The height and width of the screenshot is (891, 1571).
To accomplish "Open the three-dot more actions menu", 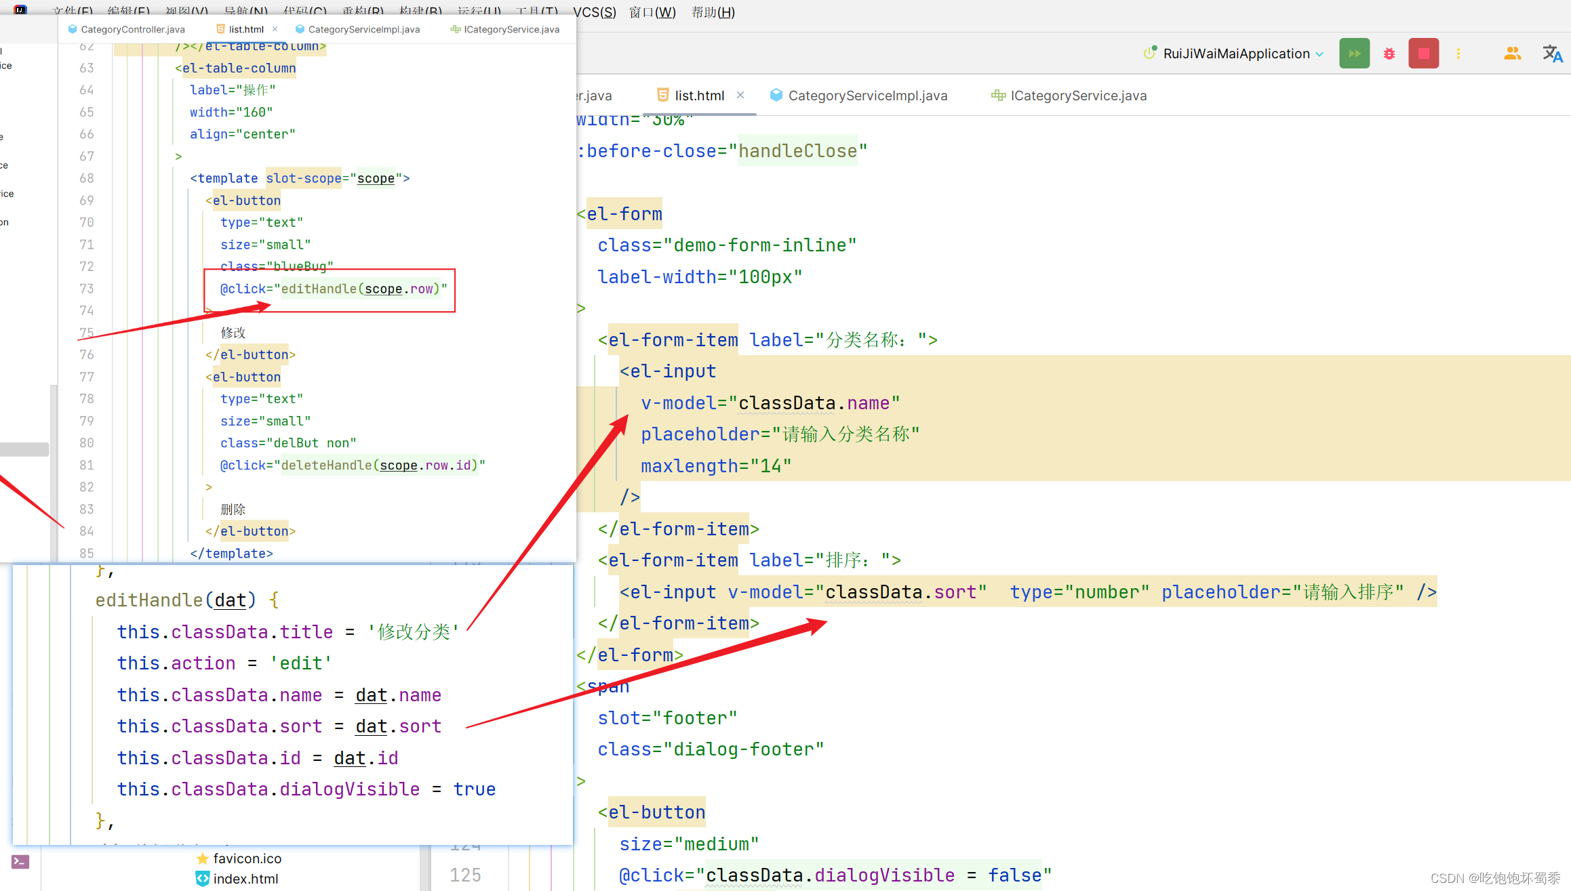I will pos(1458,54).
